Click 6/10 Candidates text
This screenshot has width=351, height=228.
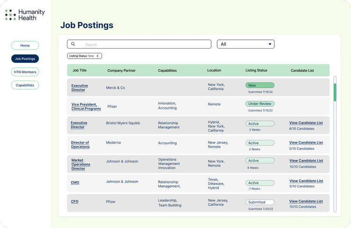click(302, 129)
